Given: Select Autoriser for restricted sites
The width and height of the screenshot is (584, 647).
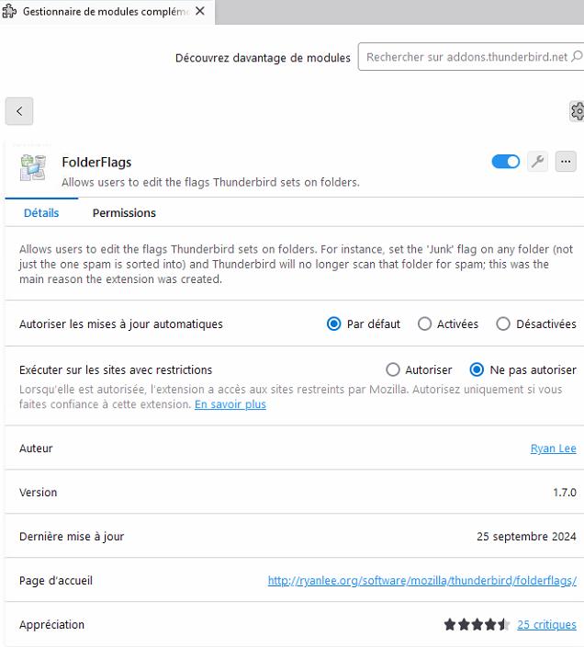Looking at the screenshot, I should pyautogui.click(x=393, y=369).
